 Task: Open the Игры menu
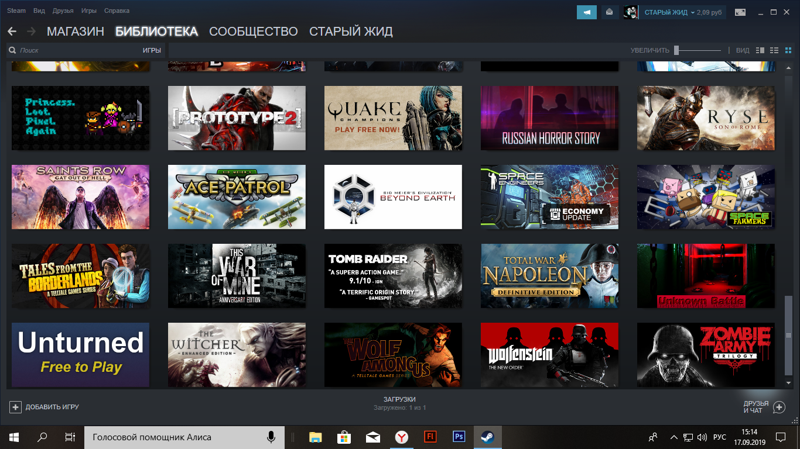point(89,11)
